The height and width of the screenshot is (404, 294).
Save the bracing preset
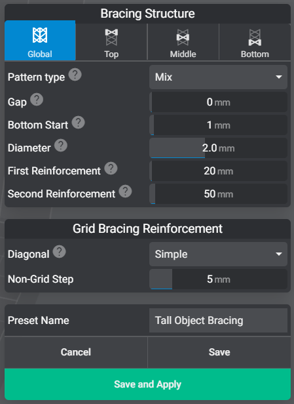[x=219, y=352]
